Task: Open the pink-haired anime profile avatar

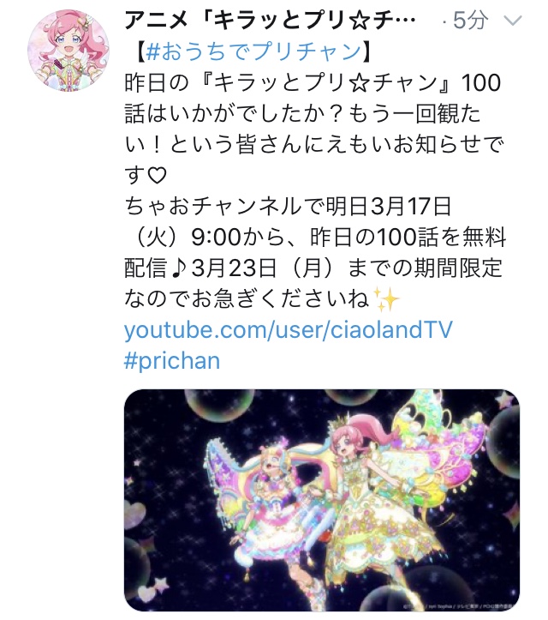Action: pyautogui.click(x=68, y=51)
